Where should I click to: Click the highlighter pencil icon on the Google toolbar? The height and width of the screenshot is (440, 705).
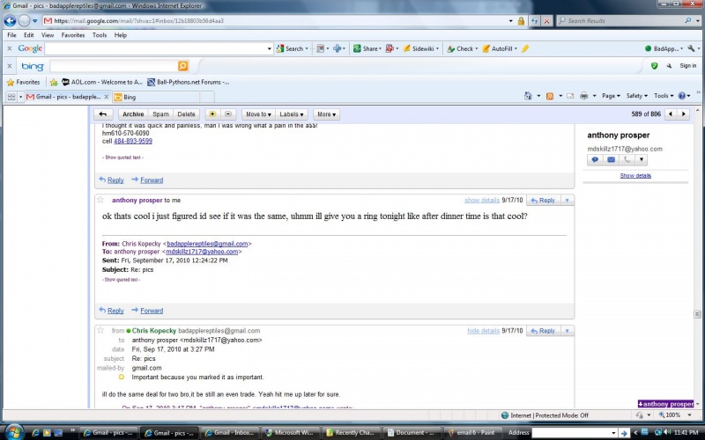pos(524,48)
